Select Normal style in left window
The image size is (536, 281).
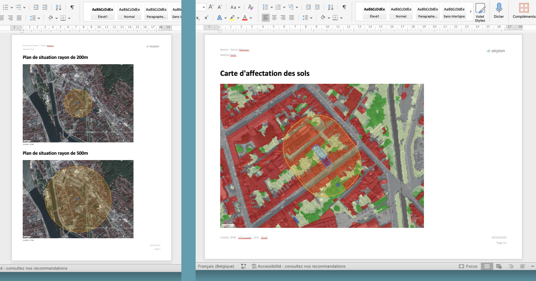pyautogui.click(x=130, y=12)
